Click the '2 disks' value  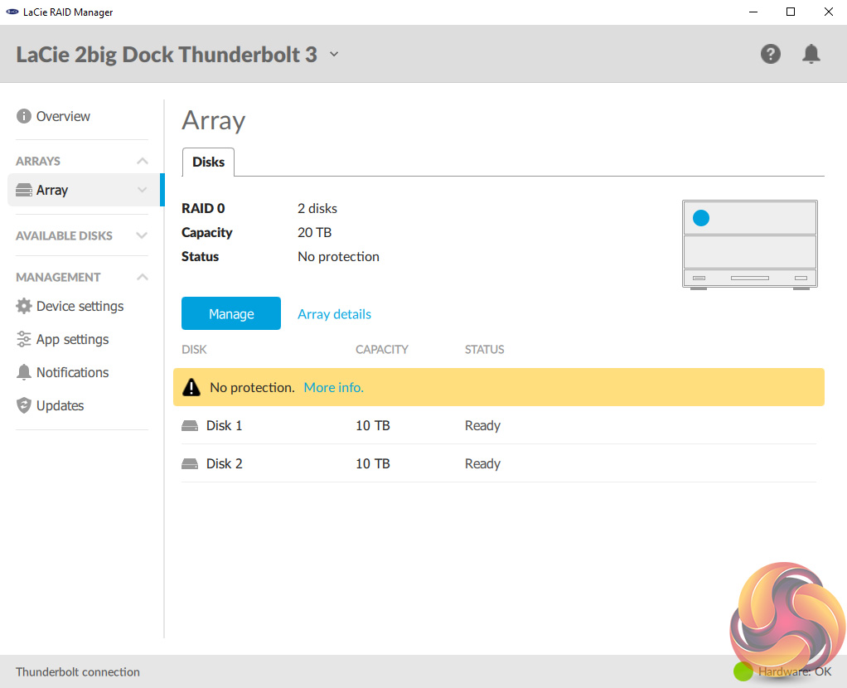tap(317, 209)
